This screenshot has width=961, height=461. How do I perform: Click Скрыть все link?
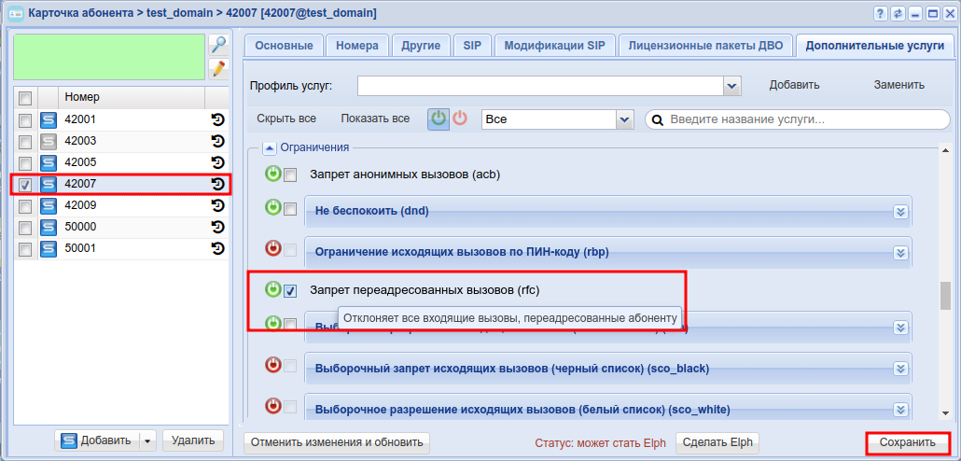click(286, 119)
